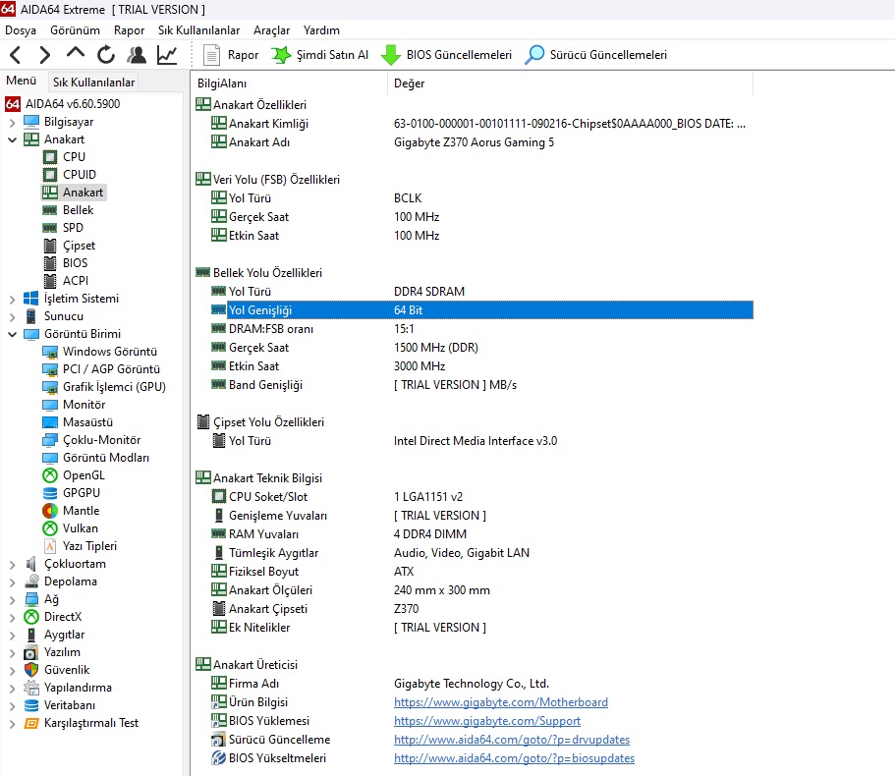Expand the Bilgisayar tree node
Viewport: 895px width, 776px height.
(x=12, y=122)
